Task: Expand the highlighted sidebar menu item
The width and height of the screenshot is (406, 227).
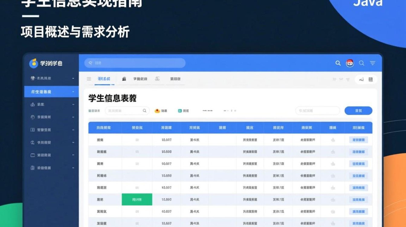Action: 51,91
